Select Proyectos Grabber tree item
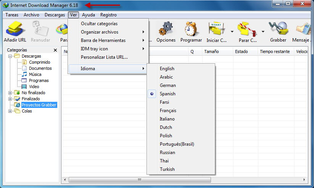The height and width of the screenshot is (188, 314). [x=39, y=105]
